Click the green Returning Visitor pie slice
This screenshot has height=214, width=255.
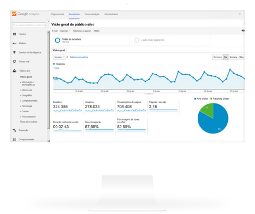pyautogui.click(x=208, y=110)
